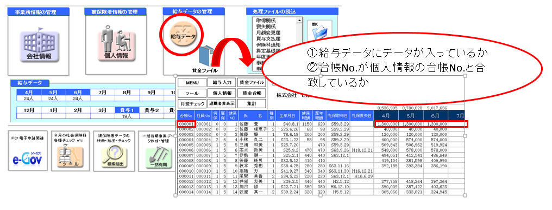Click the list's scroll up arrow

tap(299, 21)
